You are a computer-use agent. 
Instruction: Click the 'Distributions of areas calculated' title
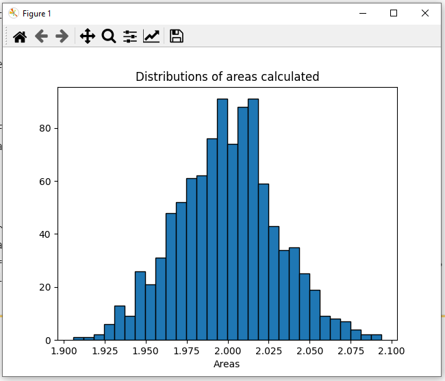(x=227, y=77)
